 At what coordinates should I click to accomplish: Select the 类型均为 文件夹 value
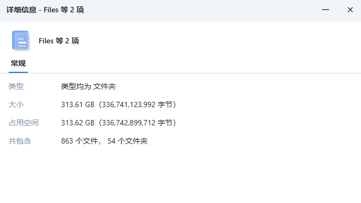point(88,86)
